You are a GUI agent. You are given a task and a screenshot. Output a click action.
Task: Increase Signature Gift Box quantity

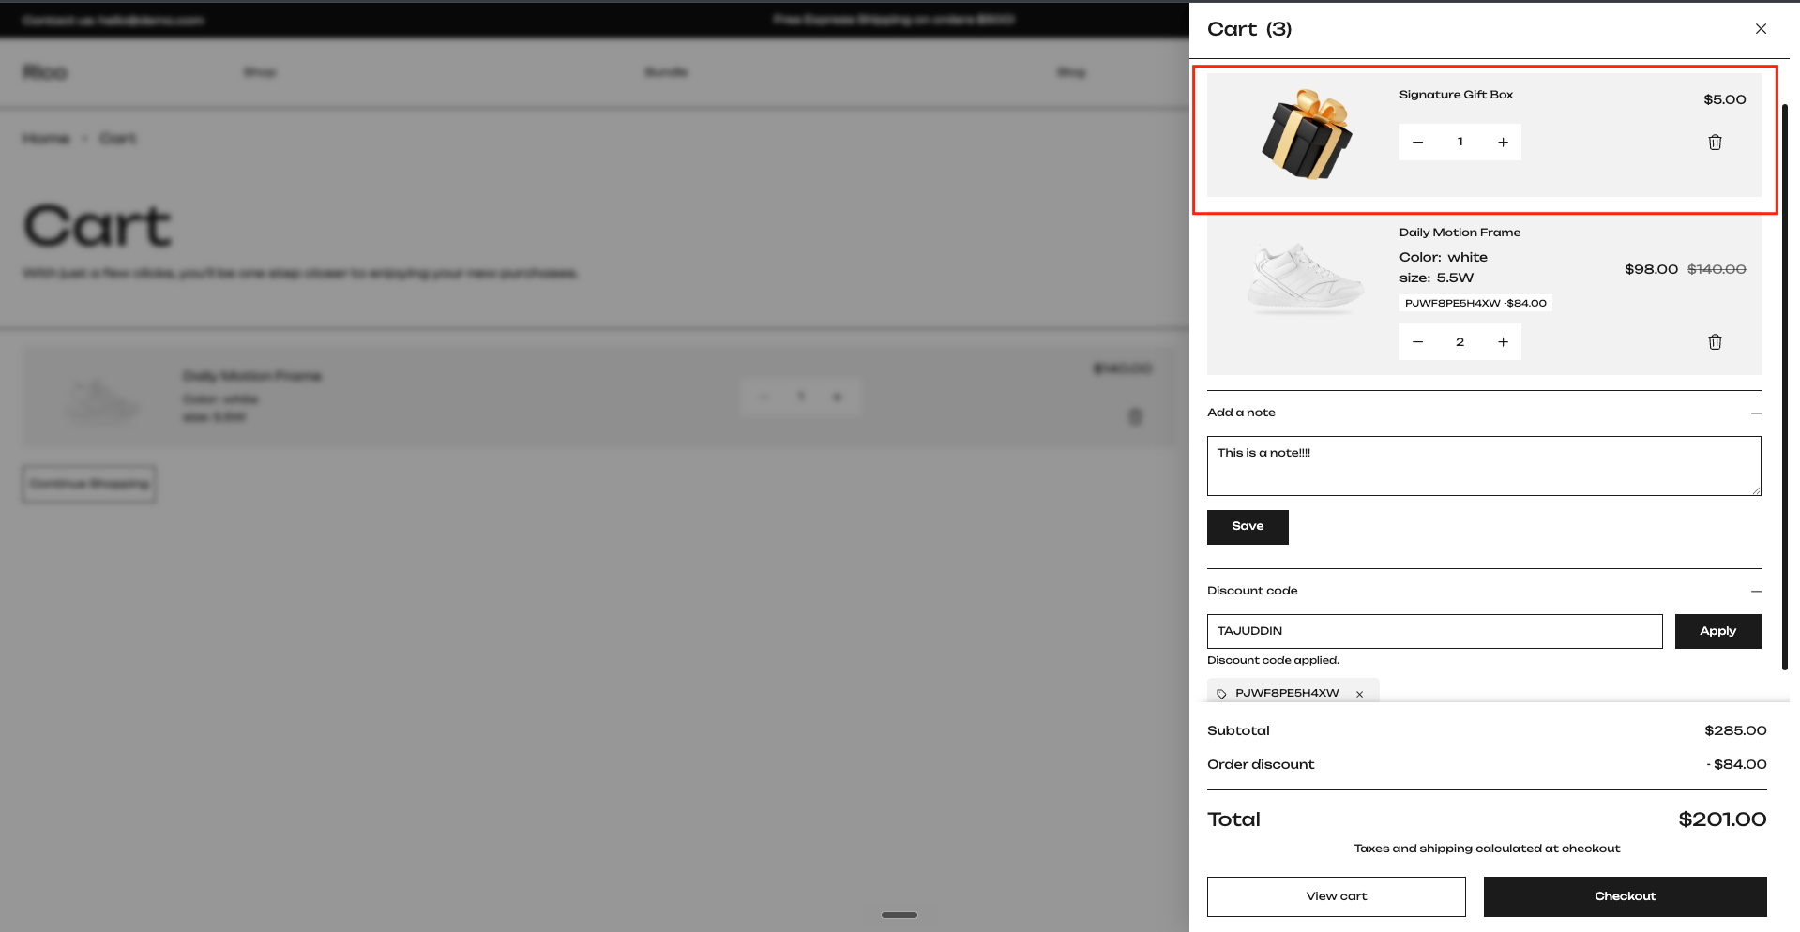click(x=1503, y=143)
